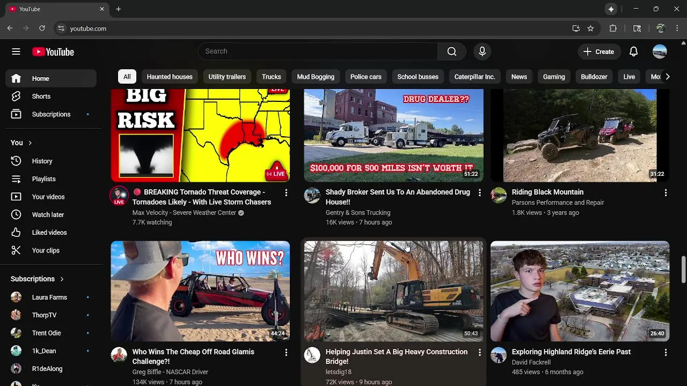The image size is (687, 386).
Task: Open Chrome three-dot menu
Action: tap(677, 28)
